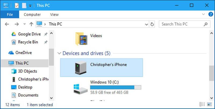
Task: Go forward with the right arrow
Action: (17, 24)
